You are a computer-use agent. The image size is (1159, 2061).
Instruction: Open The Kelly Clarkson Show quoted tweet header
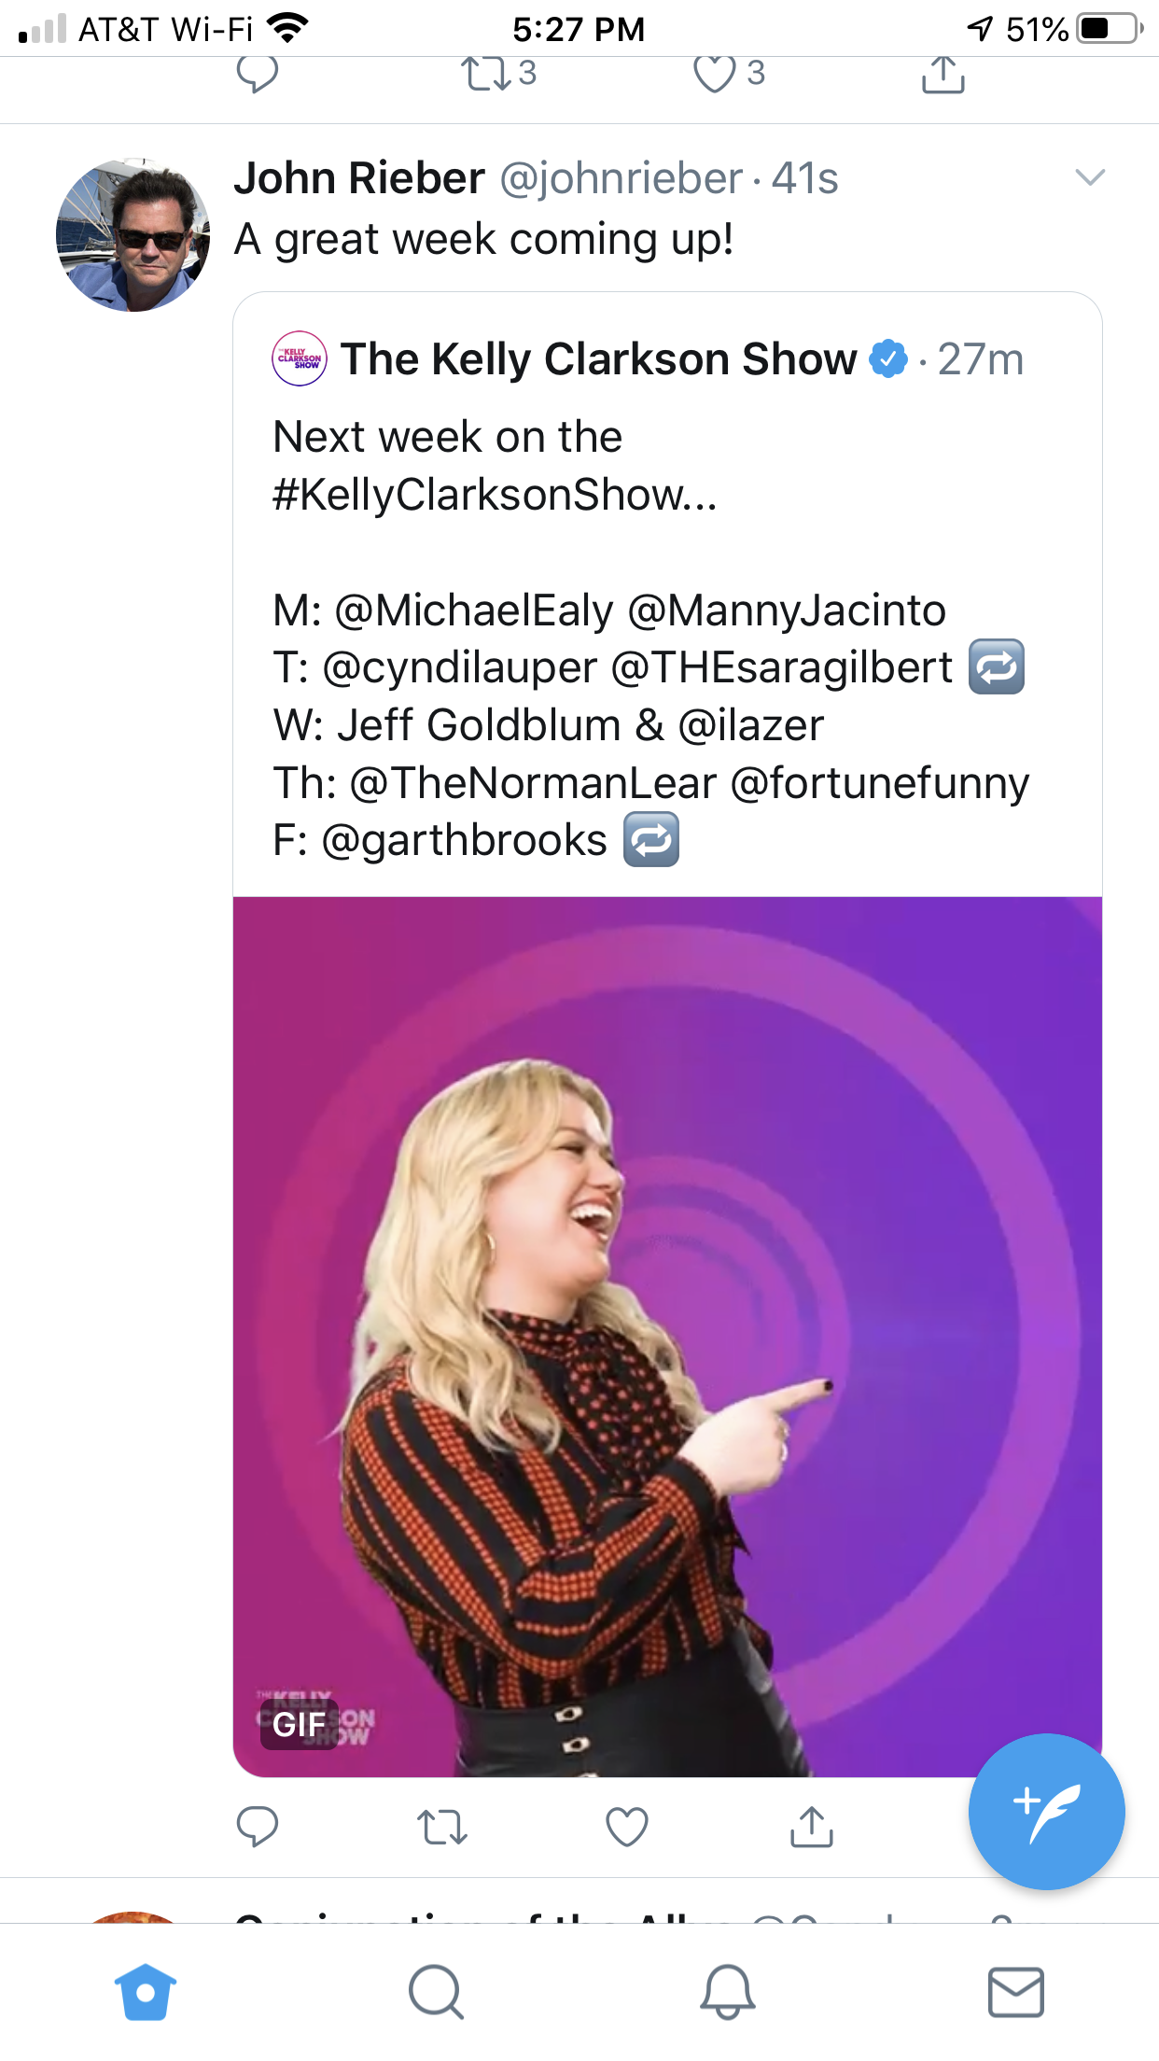coord(597,359)
